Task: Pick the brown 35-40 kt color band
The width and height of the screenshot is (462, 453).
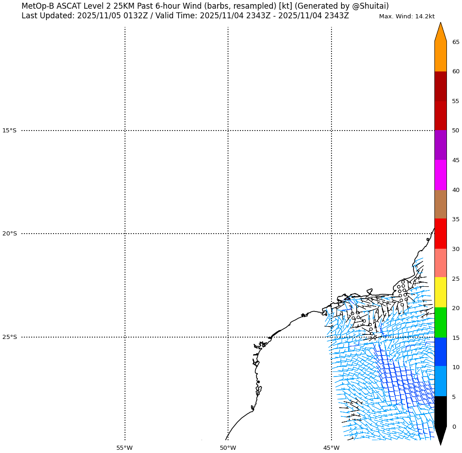Action: pyautogui.click(x=440, y=204)
